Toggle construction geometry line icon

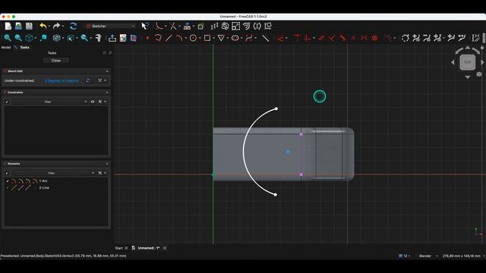pos(266,38)
